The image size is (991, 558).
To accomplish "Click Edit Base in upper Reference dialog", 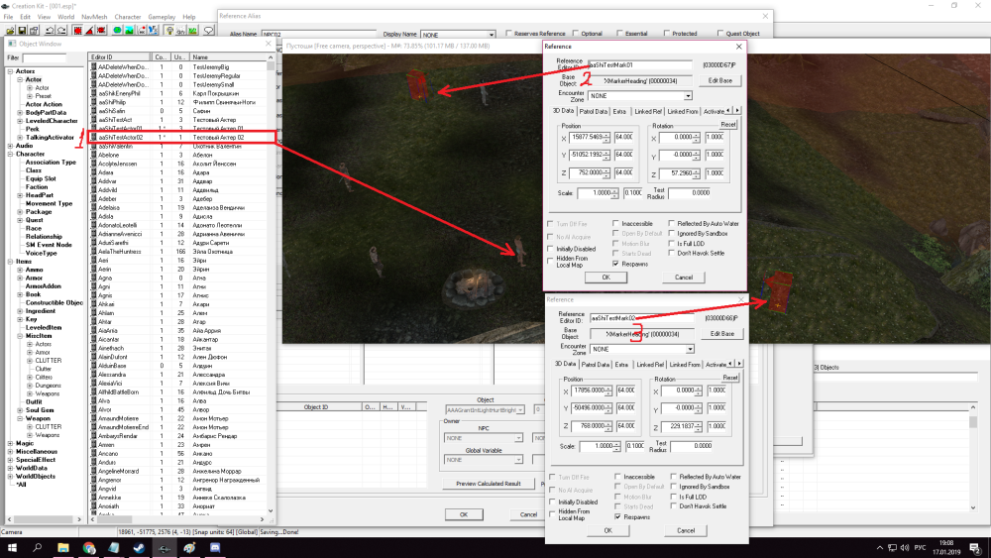I will click(x=719, y=81).
